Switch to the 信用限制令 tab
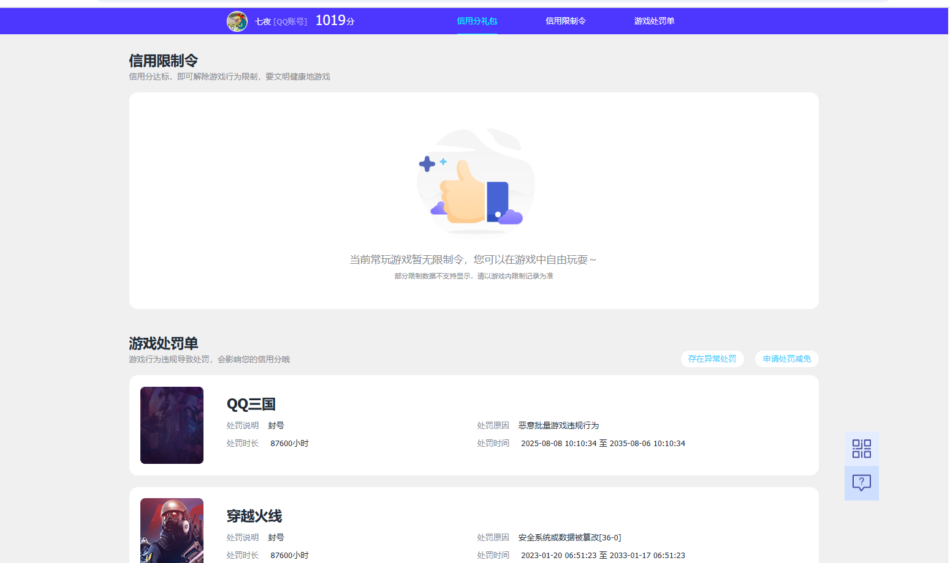The height and width of the screenshot is (563, 950). tap(566, 21)
